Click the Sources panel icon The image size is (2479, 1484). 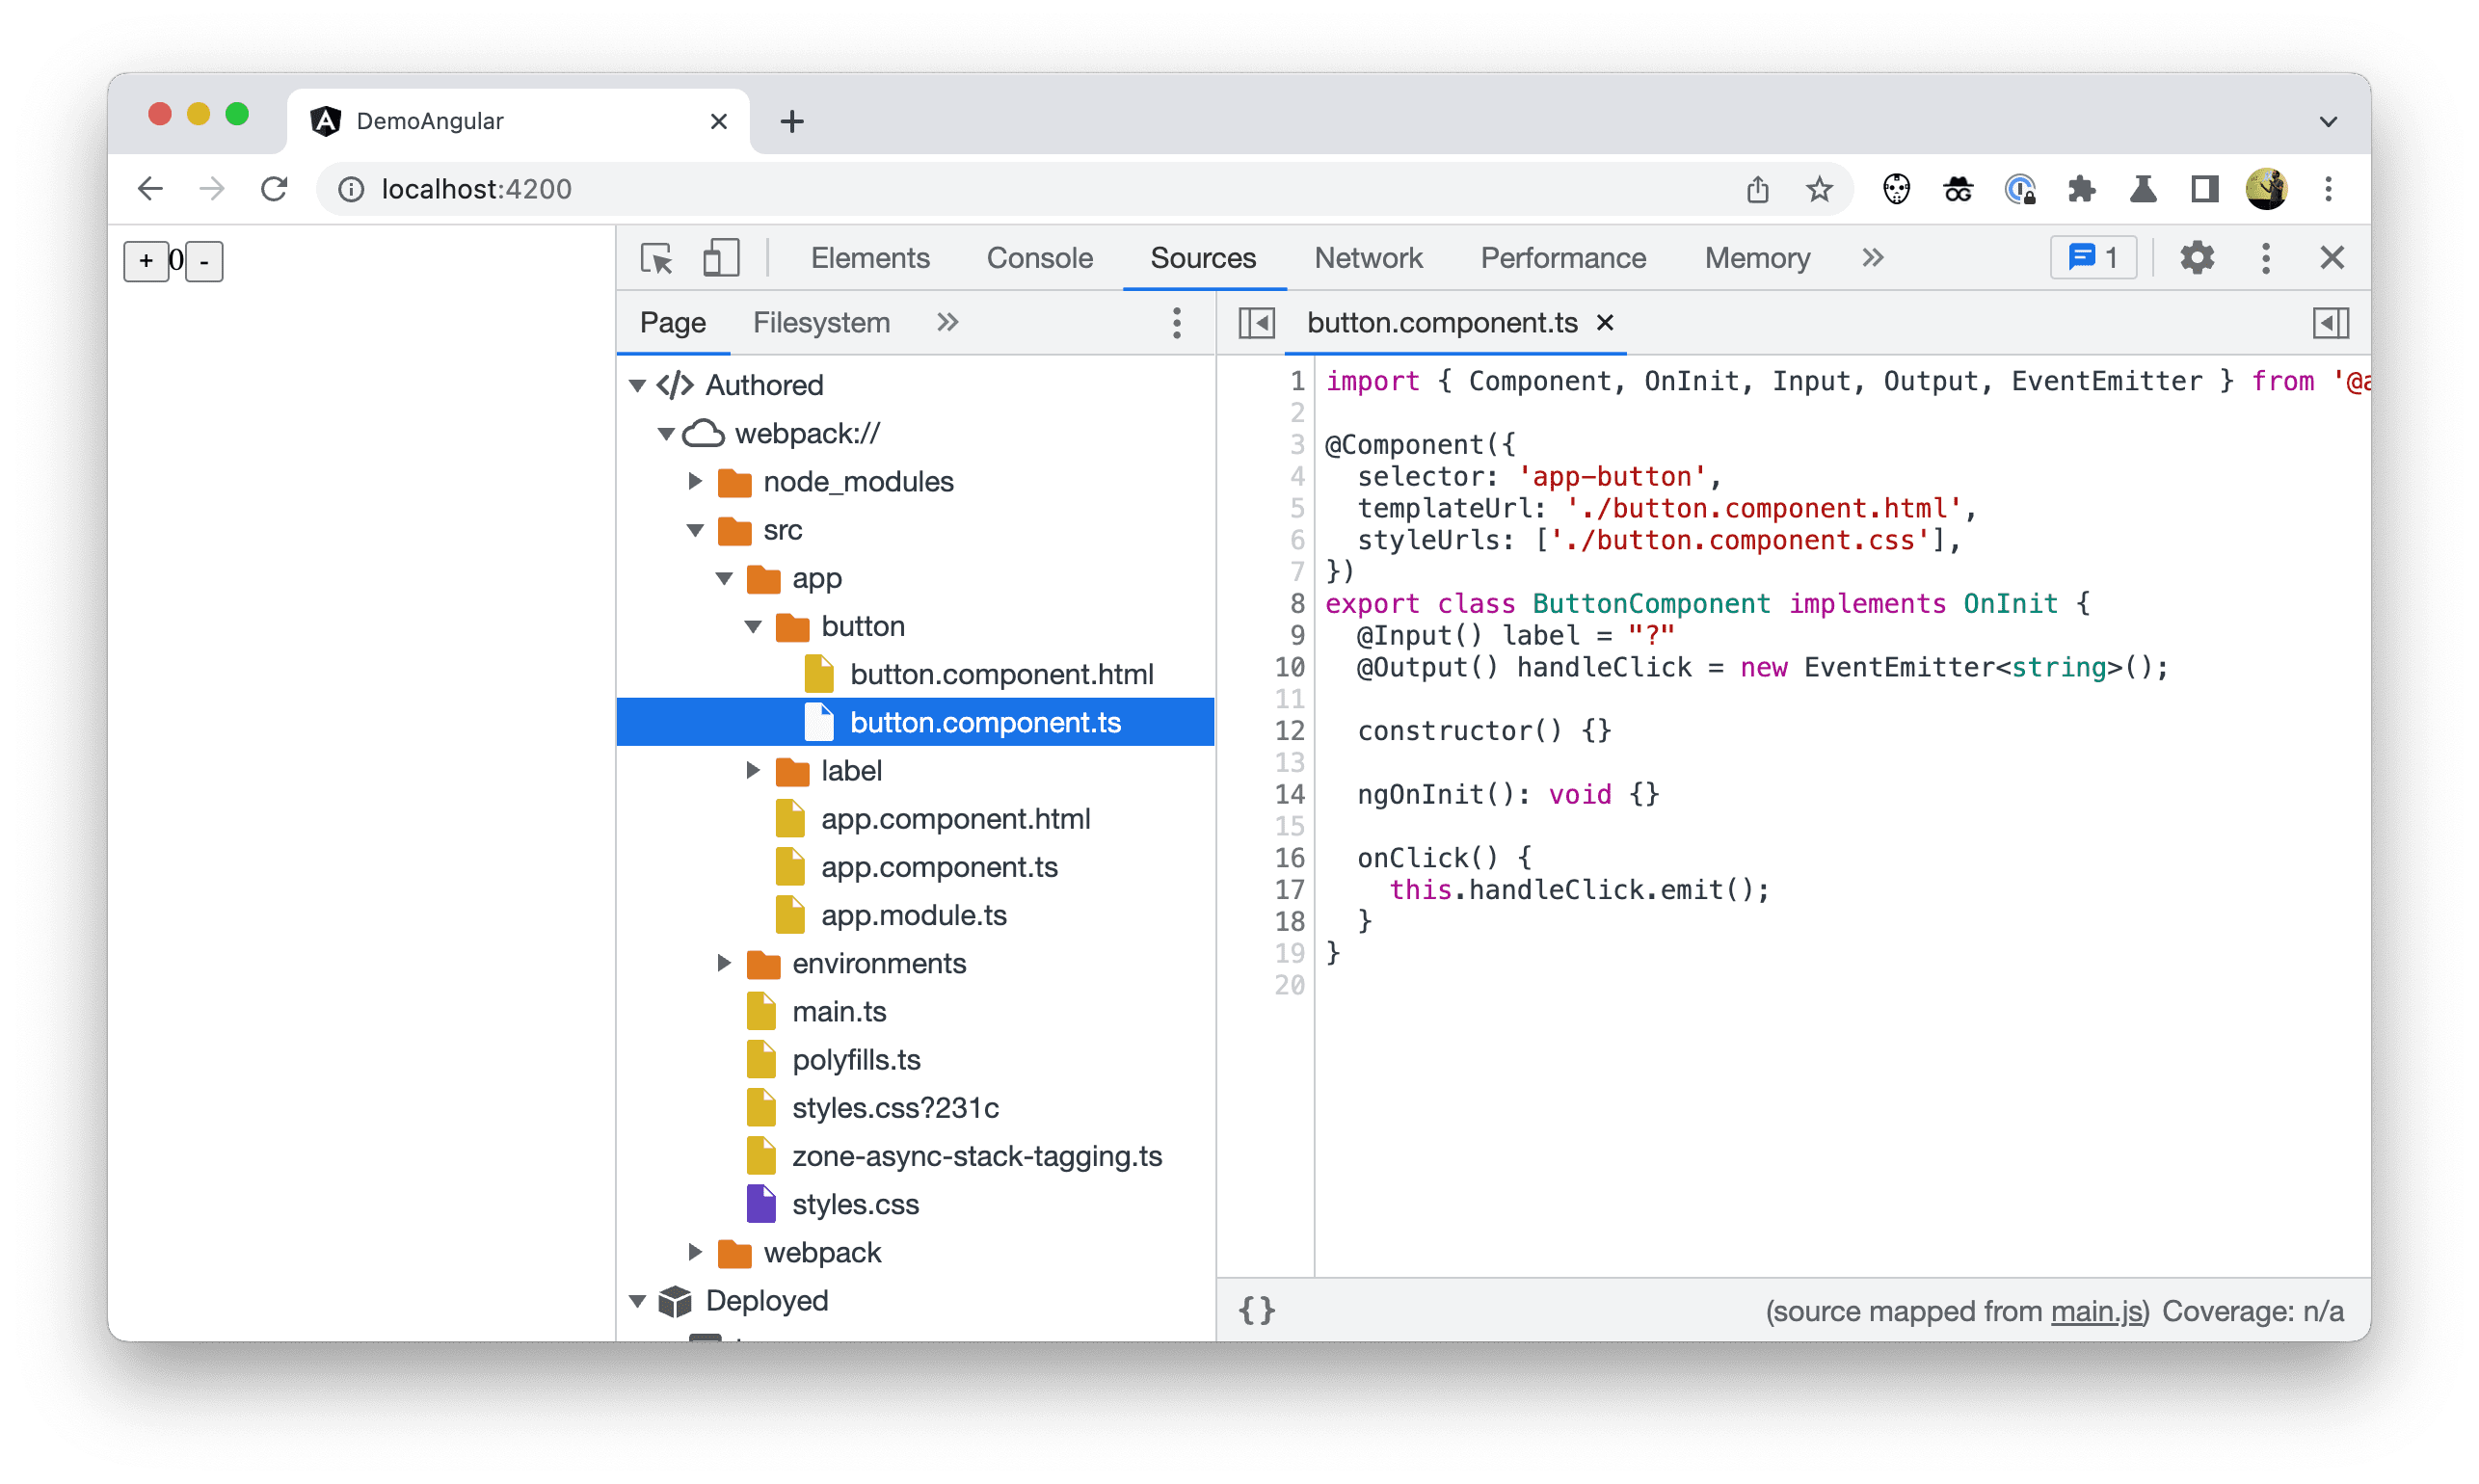pyautogui.click(x=1203, y=258)
